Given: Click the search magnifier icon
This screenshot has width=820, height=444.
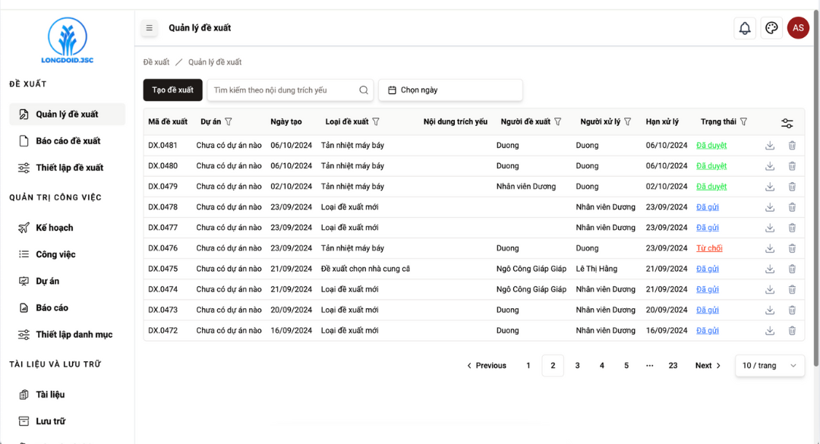Looking at the screenshot, I should [x=364, y=90].
